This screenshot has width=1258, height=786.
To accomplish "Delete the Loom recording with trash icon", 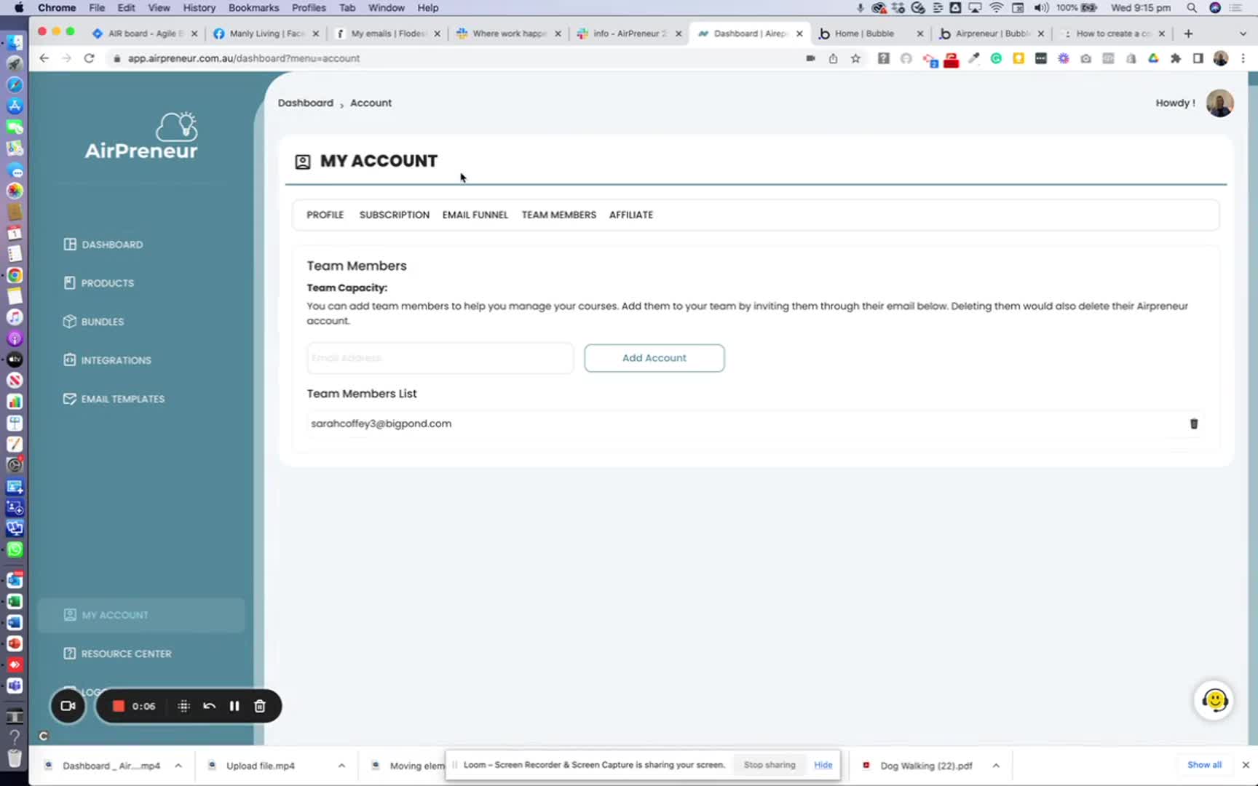I will point(259,706).
